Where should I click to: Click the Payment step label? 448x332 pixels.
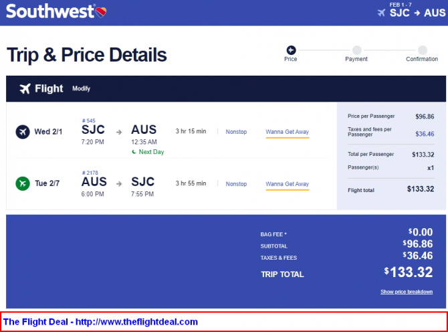coord(356,59)
